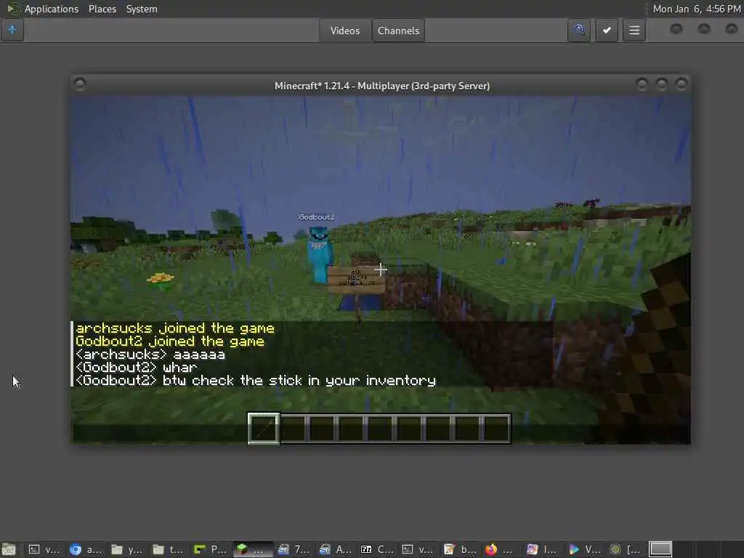This screenshot has height=558, width=744.
Task: Click the show desktop icon in taskbar
Action: tap(9, 549)
